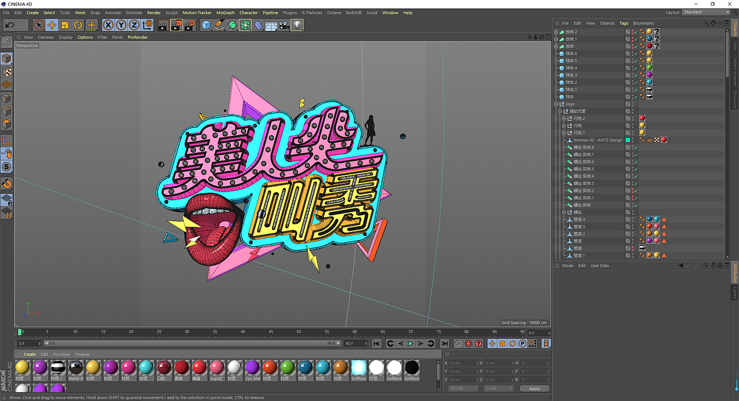Toggle enable checkmark for 球体.6

636,54
